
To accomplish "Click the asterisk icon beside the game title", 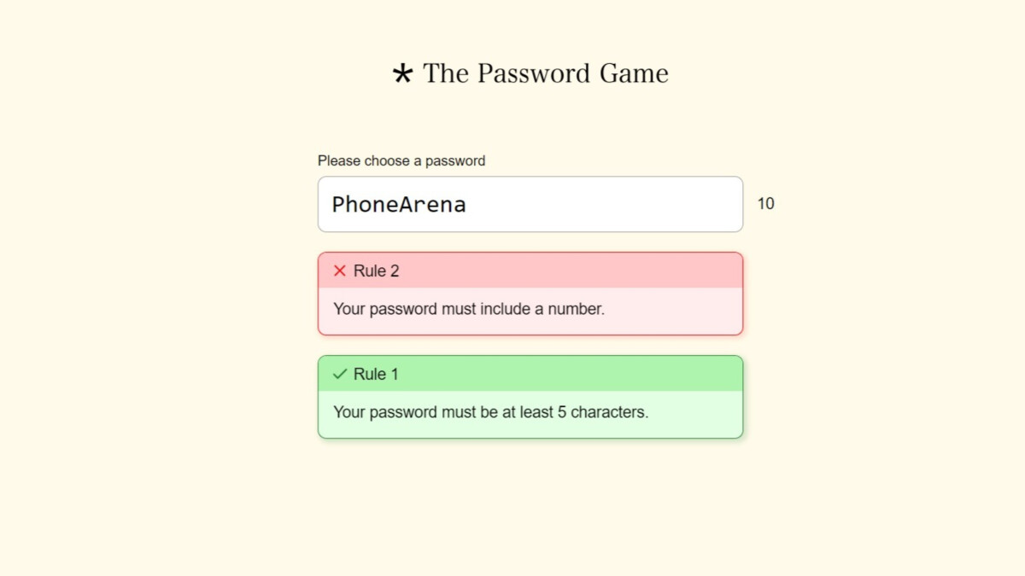I will click(x=401, y=73).
